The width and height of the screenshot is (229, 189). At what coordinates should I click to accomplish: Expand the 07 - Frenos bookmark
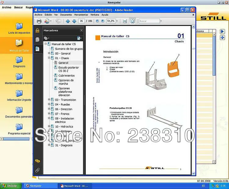point(49,114)
